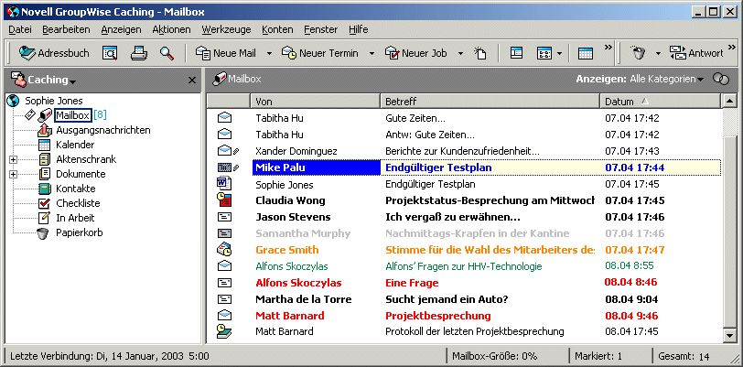
Task: Click scroll up arrow of message list
Action: (728, 101)
